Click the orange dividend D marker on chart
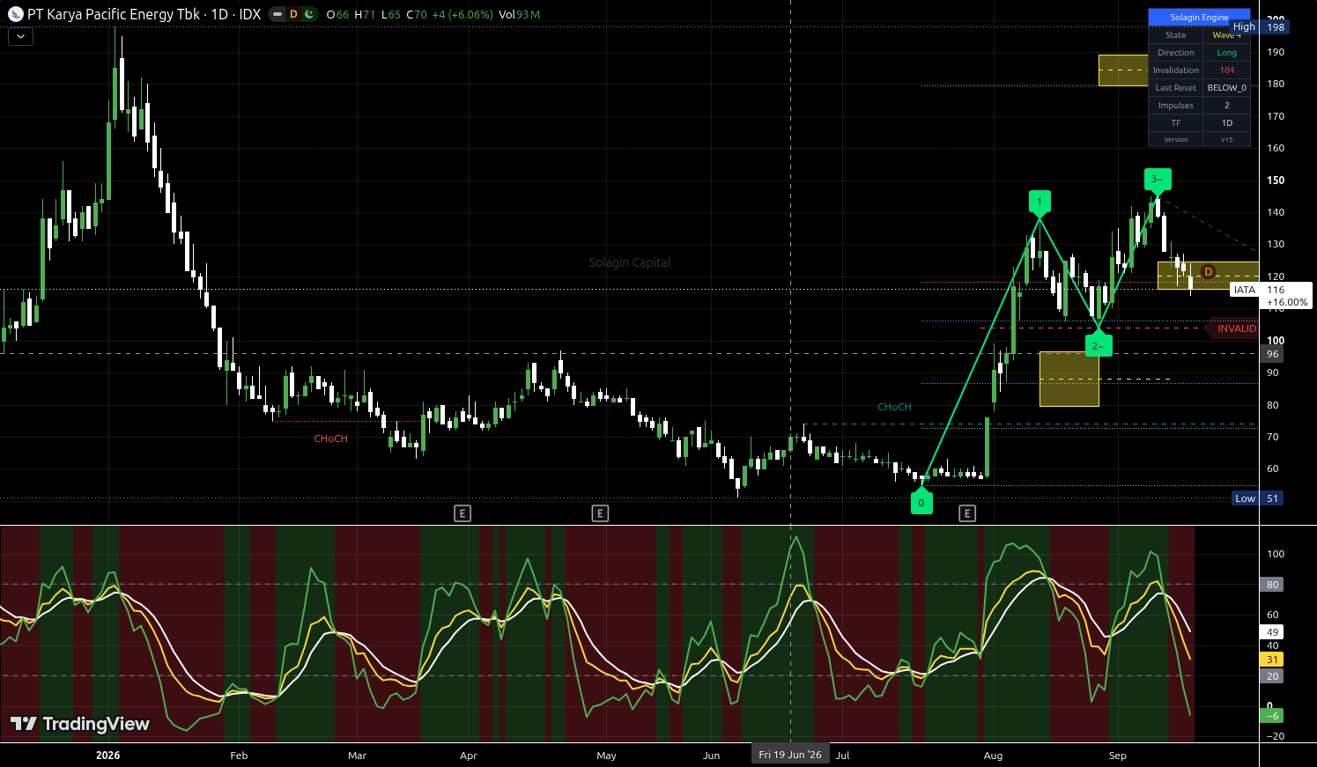 pos(1209,272)
